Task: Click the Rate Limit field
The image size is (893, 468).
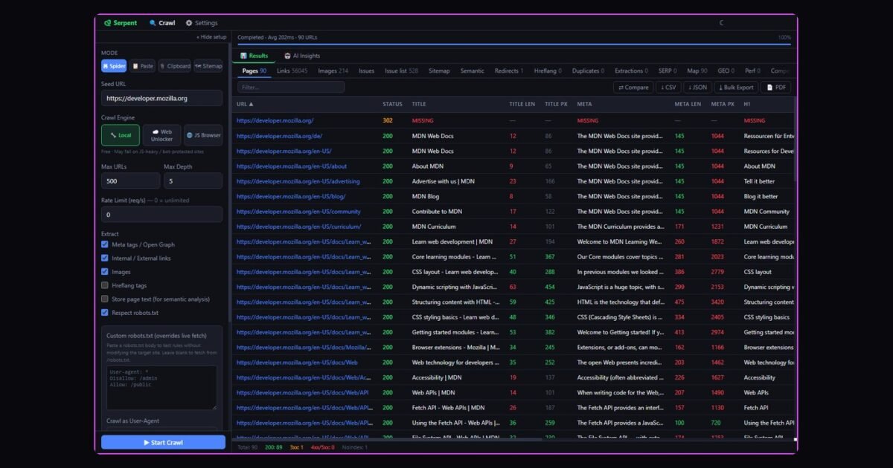Action: tap(161, 214)
